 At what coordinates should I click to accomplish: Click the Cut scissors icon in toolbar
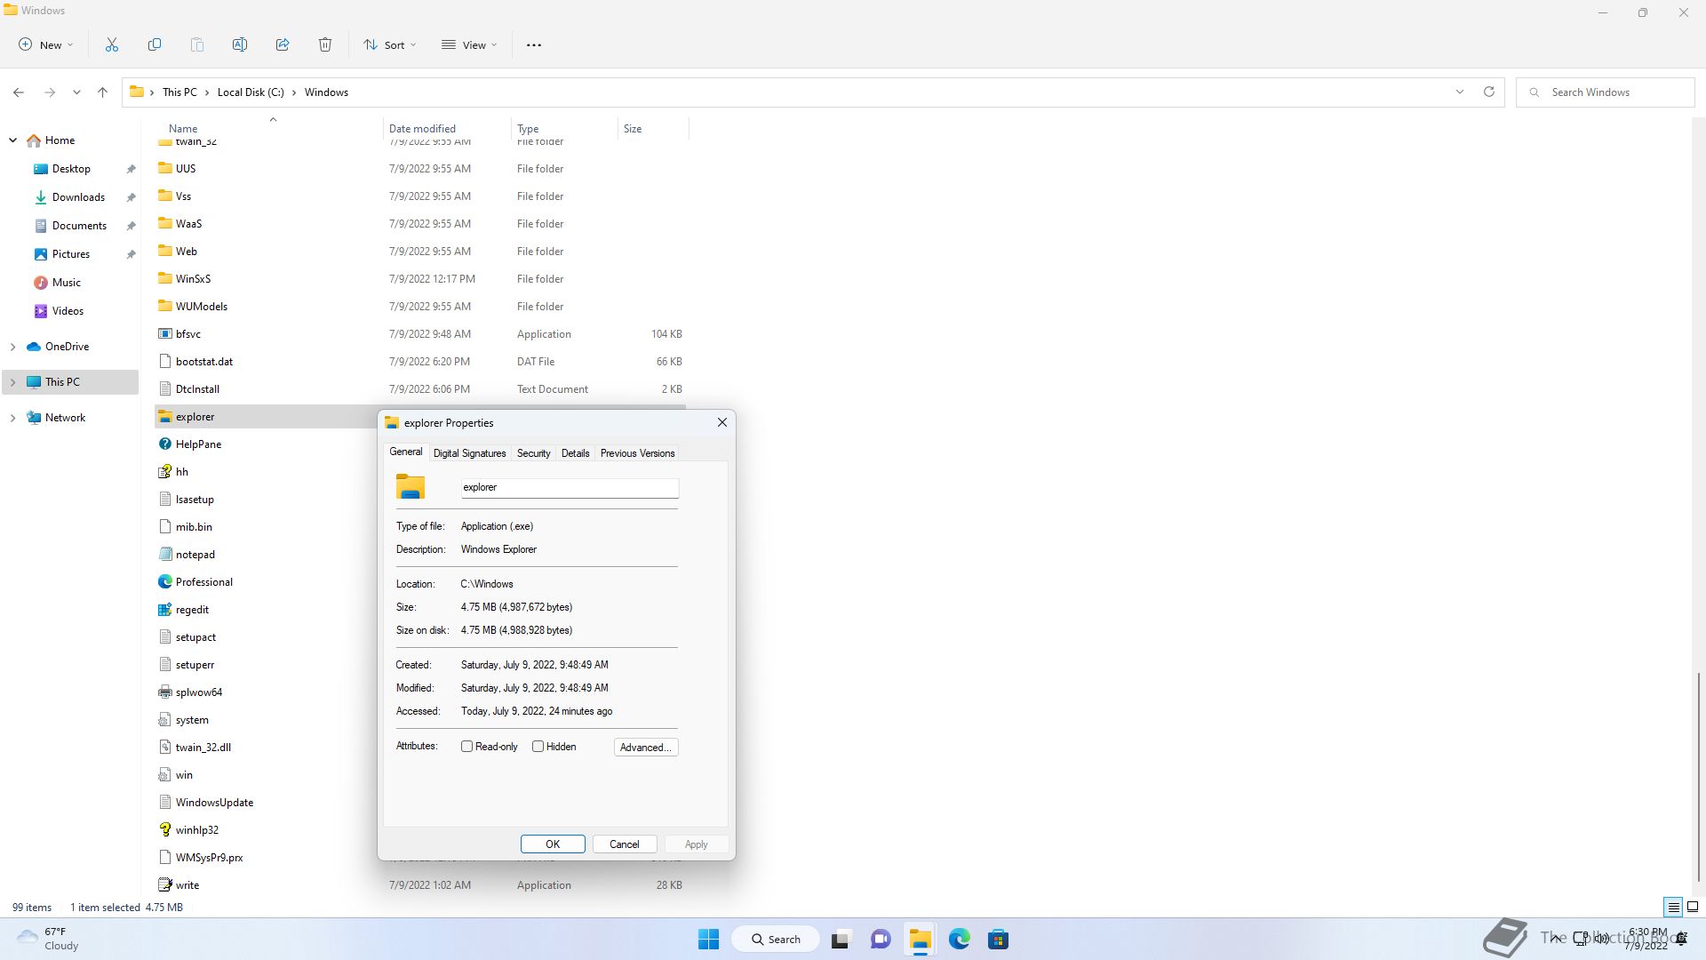tap(112, 44)
